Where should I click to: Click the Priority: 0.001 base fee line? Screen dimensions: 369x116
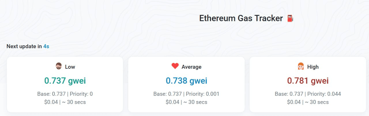(x=187, y=94)
